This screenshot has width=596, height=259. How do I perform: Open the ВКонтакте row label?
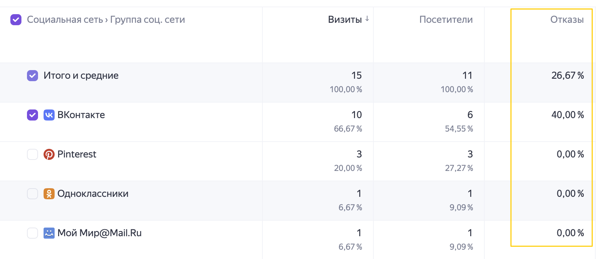(x=81, y=115)
